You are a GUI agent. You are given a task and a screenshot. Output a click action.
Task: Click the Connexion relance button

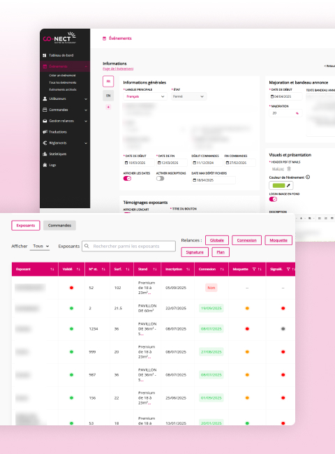click(247, 240)
